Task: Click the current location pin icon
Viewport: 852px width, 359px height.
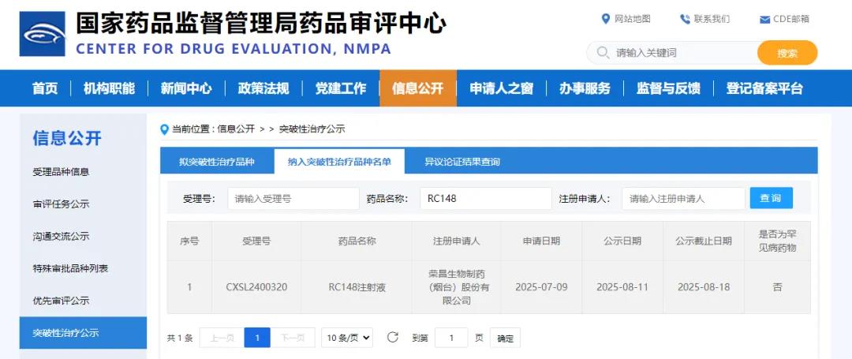Action: coord(165,129)
